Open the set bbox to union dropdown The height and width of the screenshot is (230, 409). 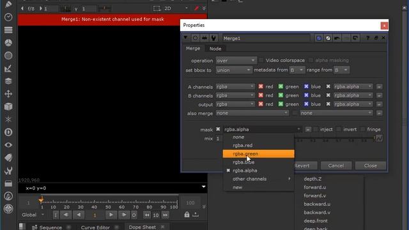pyautogui.click(x=234, y=70)
